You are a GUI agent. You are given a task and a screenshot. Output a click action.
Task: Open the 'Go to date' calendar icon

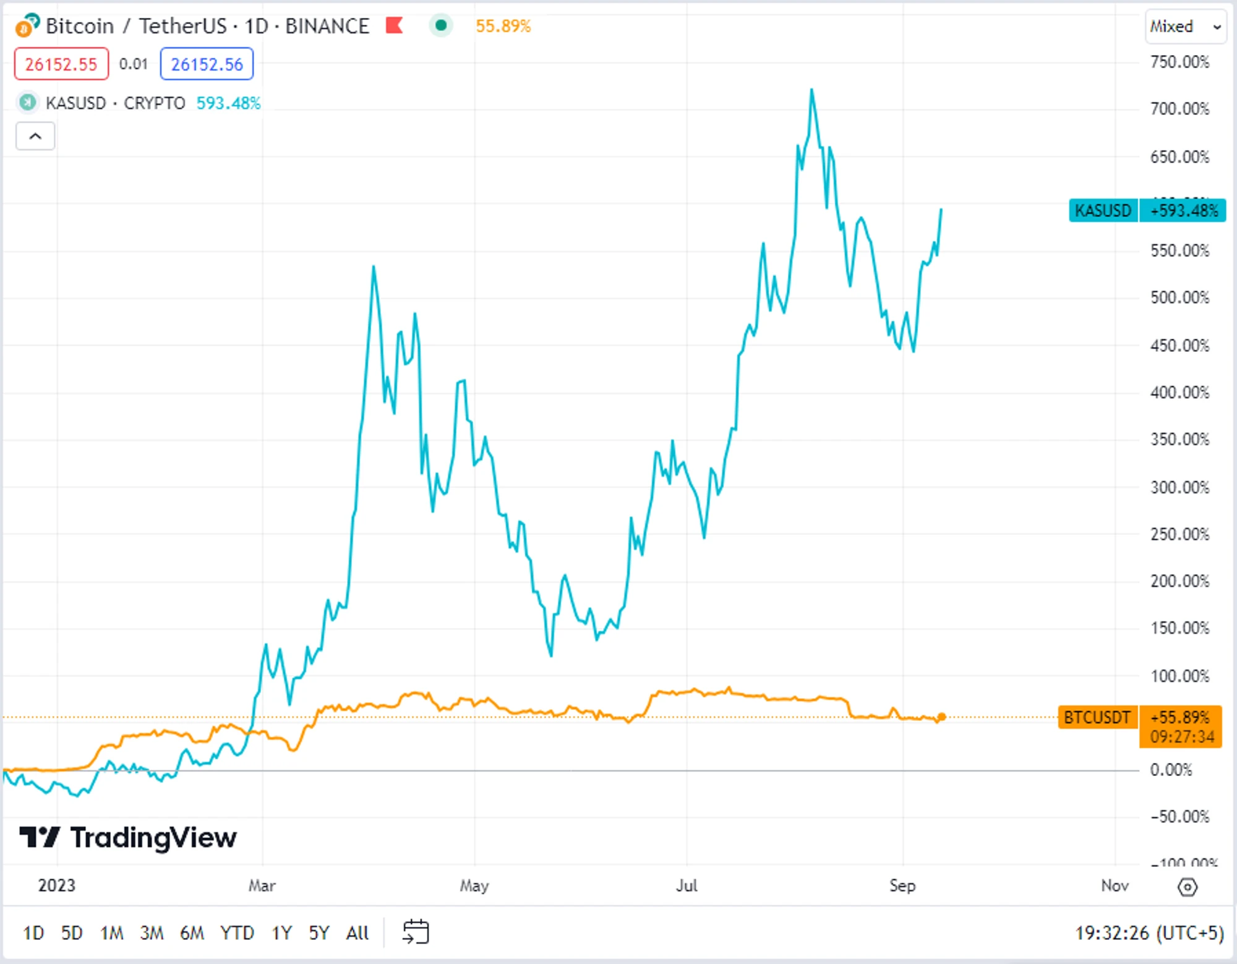point(416,932)
